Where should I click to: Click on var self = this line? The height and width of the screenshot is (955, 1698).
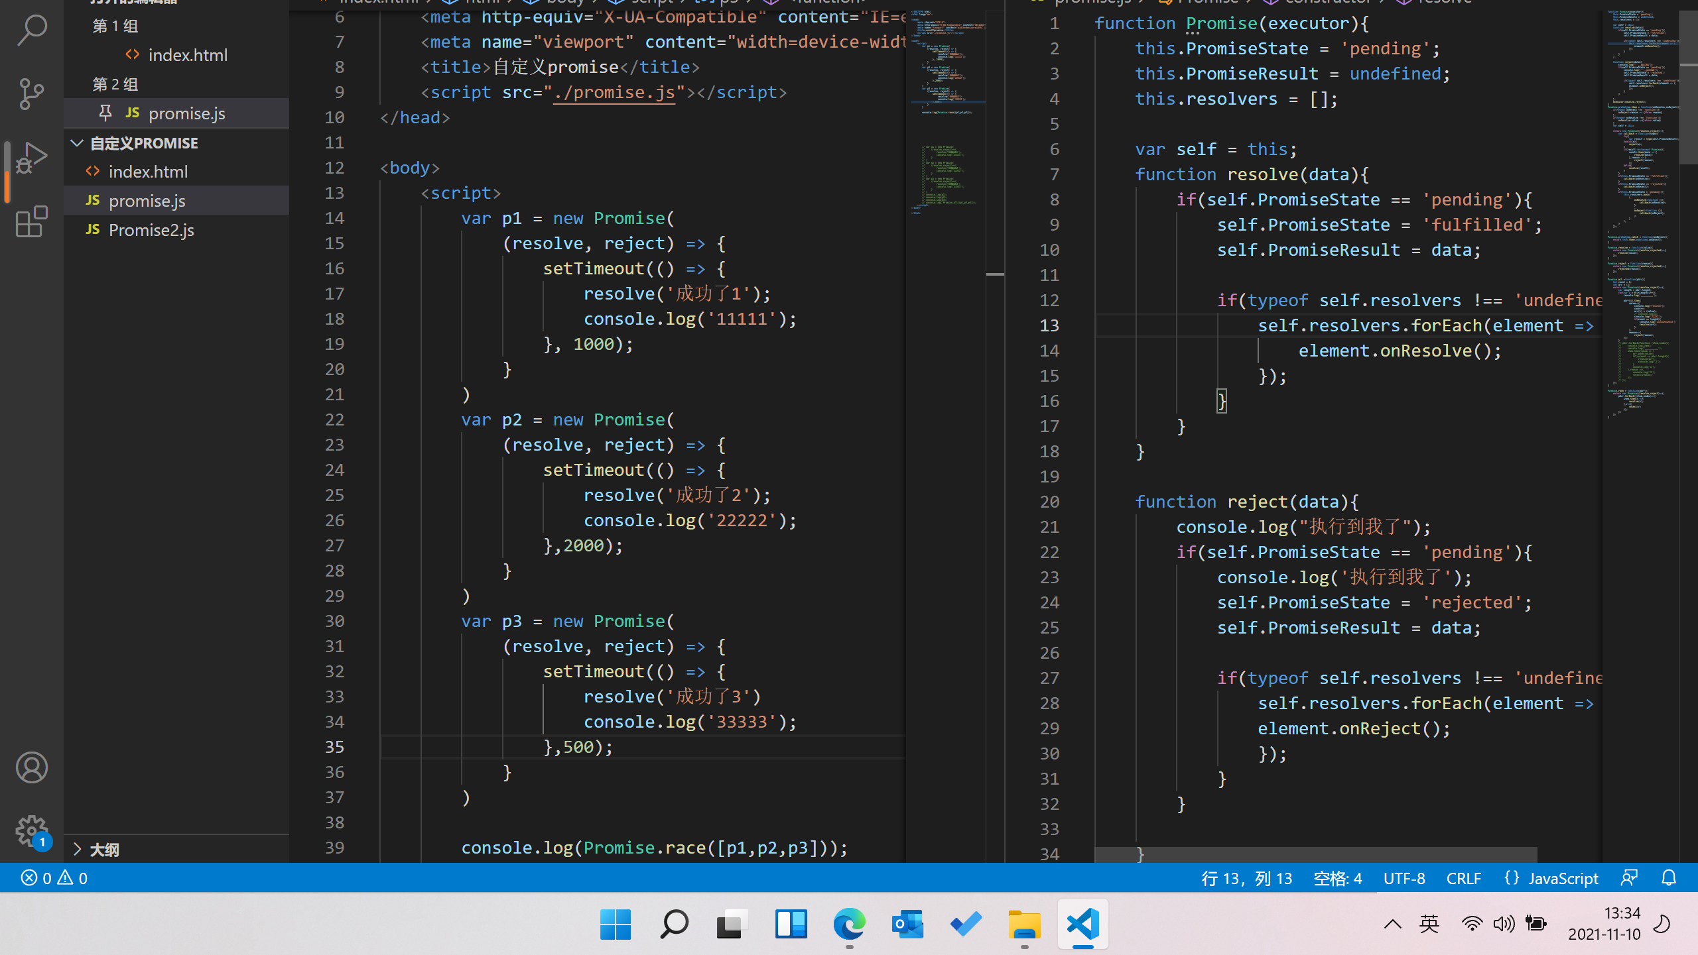pos(1216,149)
